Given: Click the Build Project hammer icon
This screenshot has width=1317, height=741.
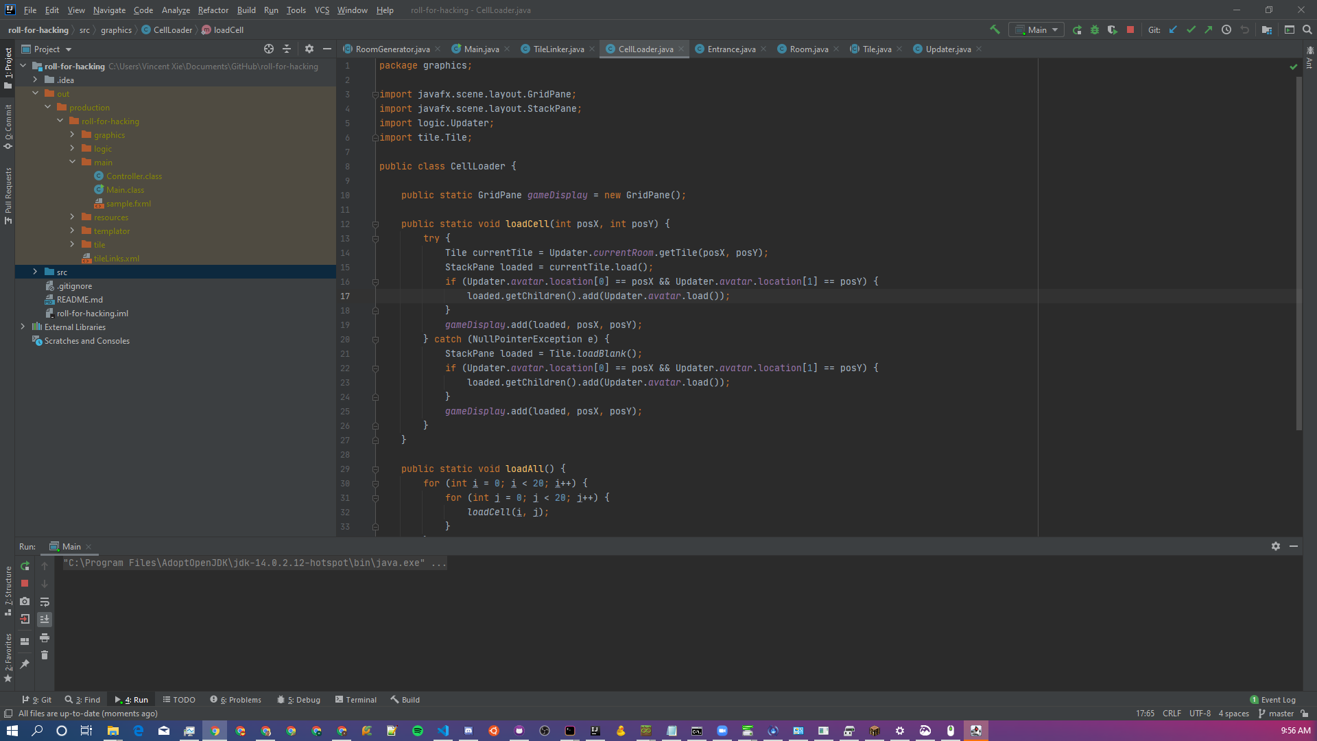Looking at the screenshot, I should (x=995, y=30).
